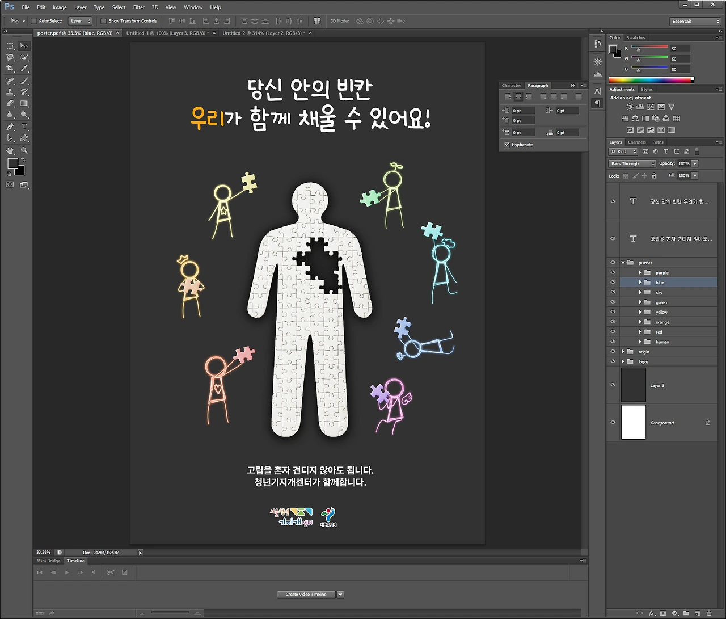The width and height of the screenshot is (726, 619).
Task: Choose the Hand tool
Action: click(10, 151)
